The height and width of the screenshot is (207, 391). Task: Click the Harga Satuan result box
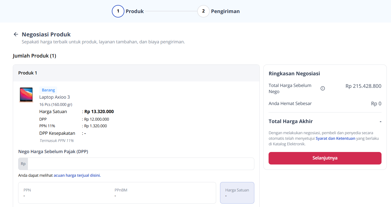pyautogui.click(x=237, y=193)
